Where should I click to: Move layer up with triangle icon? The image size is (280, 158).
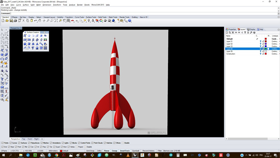[236, 33]
